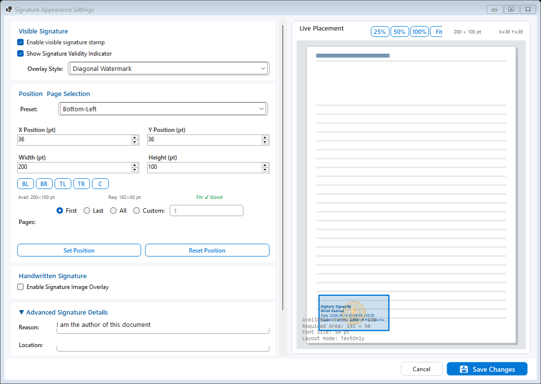Image resolution: width=541 pixels, height=384 pixels.
Task: Minimize the Signature Appearance Settings window
Action: 494,9
